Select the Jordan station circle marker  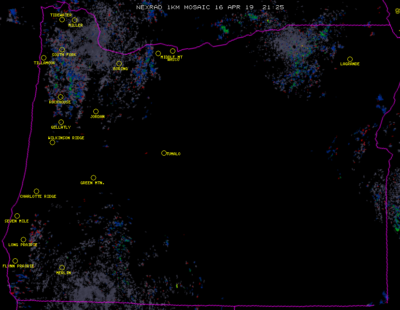pyautogui.click(x=96, y=111)
